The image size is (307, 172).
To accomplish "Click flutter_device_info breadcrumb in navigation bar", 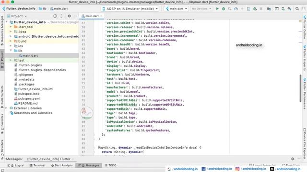I will [x=19, y=9].
